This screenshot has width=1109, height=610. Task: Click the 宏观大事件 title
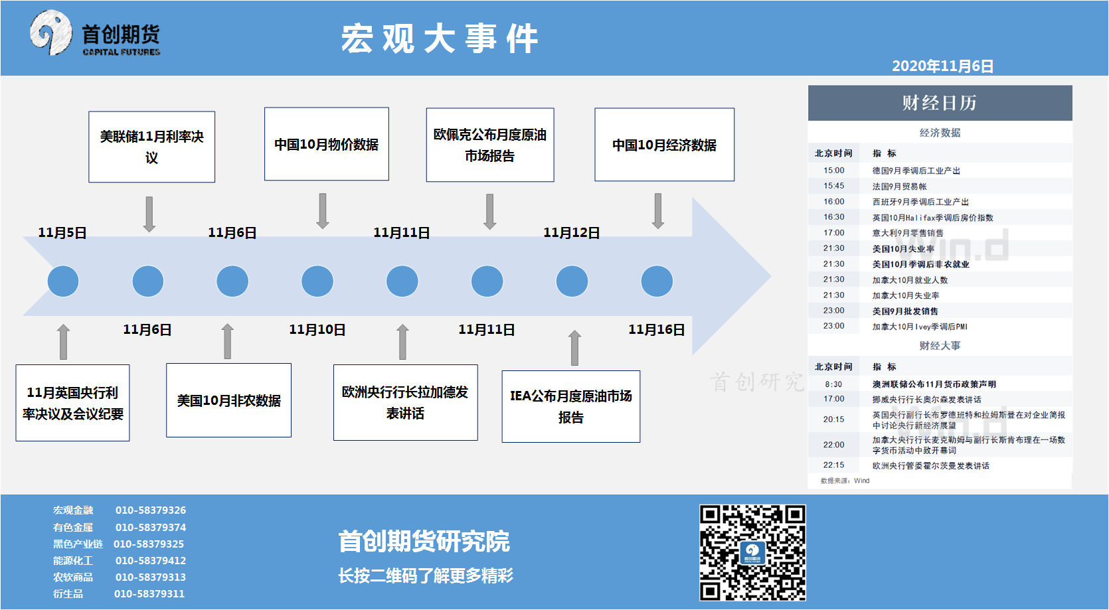tap(440, 38)
